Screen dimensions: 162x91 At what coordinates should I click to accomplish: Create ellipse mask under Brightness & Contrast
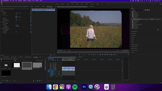point(3,30)
